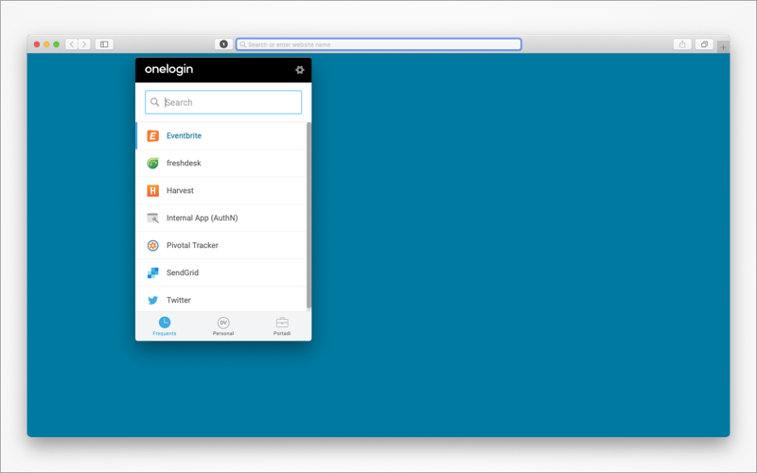Screen dimensions: 757x473
Task: Switch to the Personal tab
Action: point(223,326)
